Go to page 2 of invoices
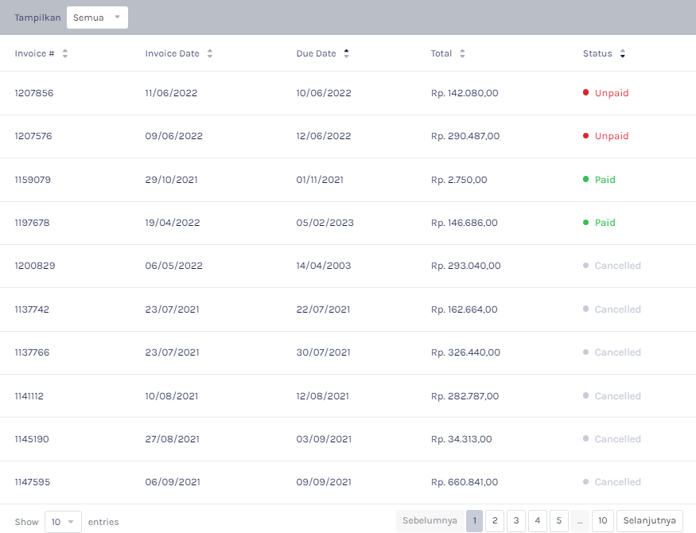 tap(495, 521)
